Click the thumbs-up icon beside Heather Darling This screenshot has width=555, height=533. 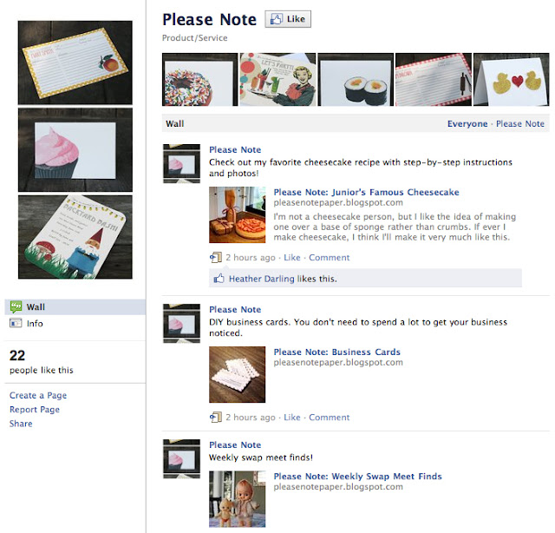219,279
